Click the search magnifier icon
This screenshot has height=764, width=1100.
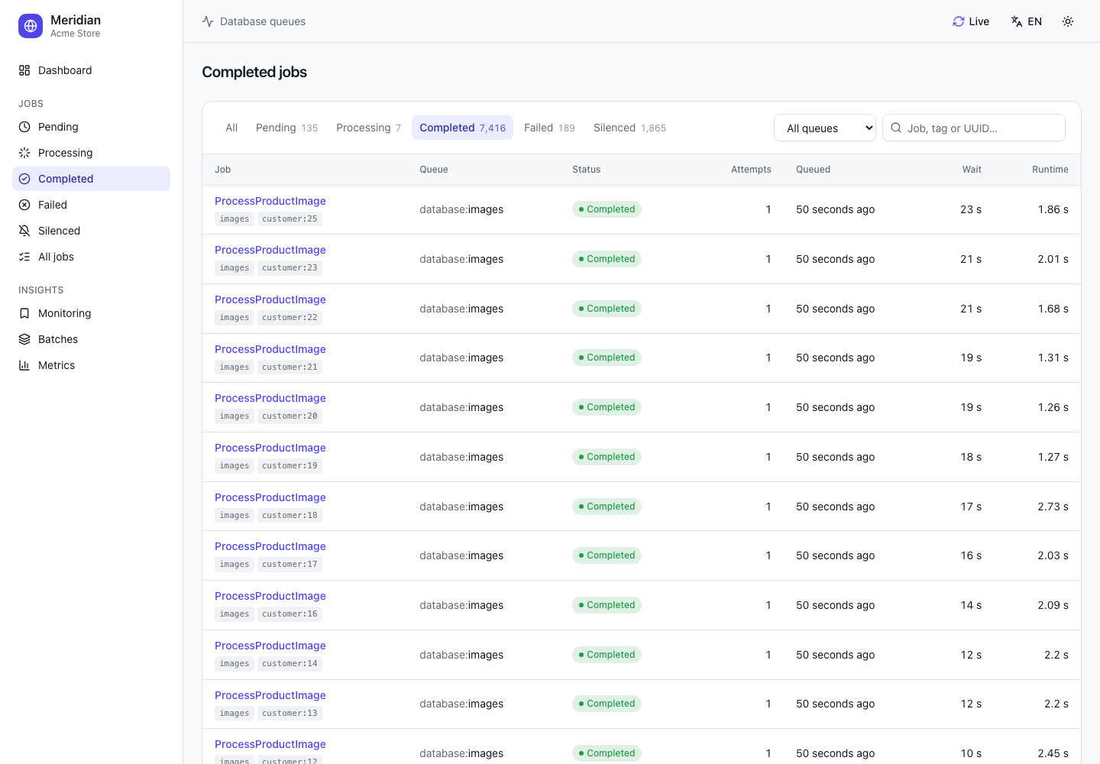pyautogui.click(x=896, y=128)
